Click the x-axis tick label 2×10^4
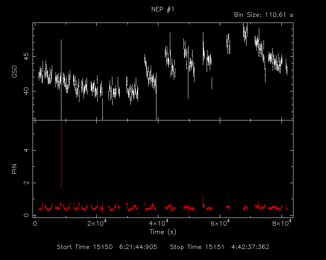326x260 pixels. (97, 223)
